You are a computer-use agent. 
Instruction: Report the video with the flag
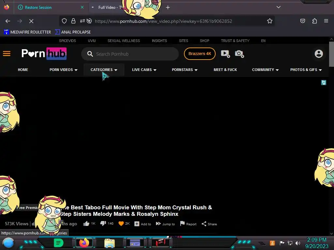click(188, 224)
